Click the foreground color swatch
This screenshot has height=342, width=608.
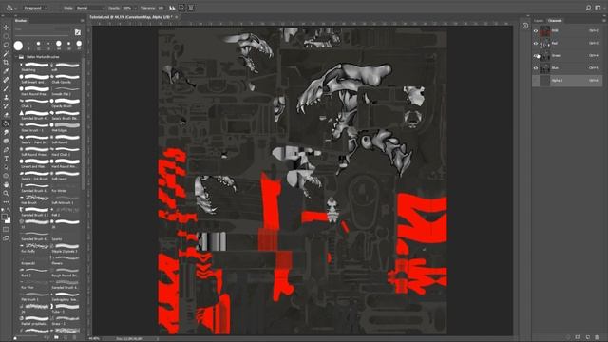point(4,218)
